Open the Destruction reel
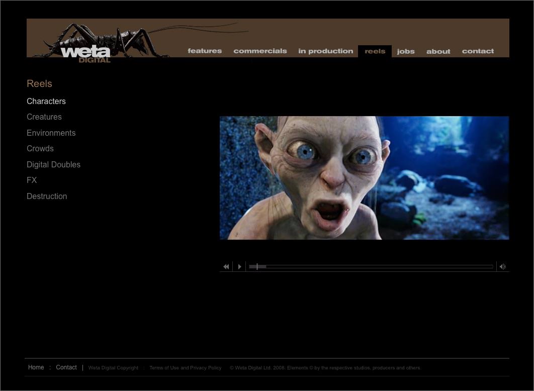This screenshot has width=534, height=391. tap(47, 196)
